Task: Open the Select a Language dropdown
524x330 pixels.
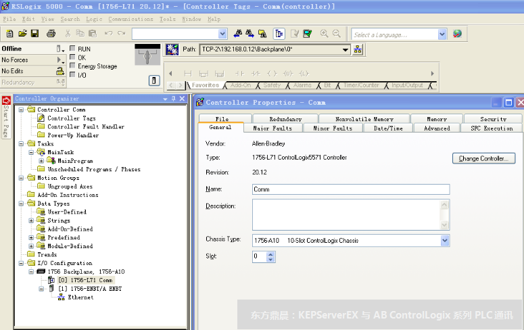Action: (442, 34)
